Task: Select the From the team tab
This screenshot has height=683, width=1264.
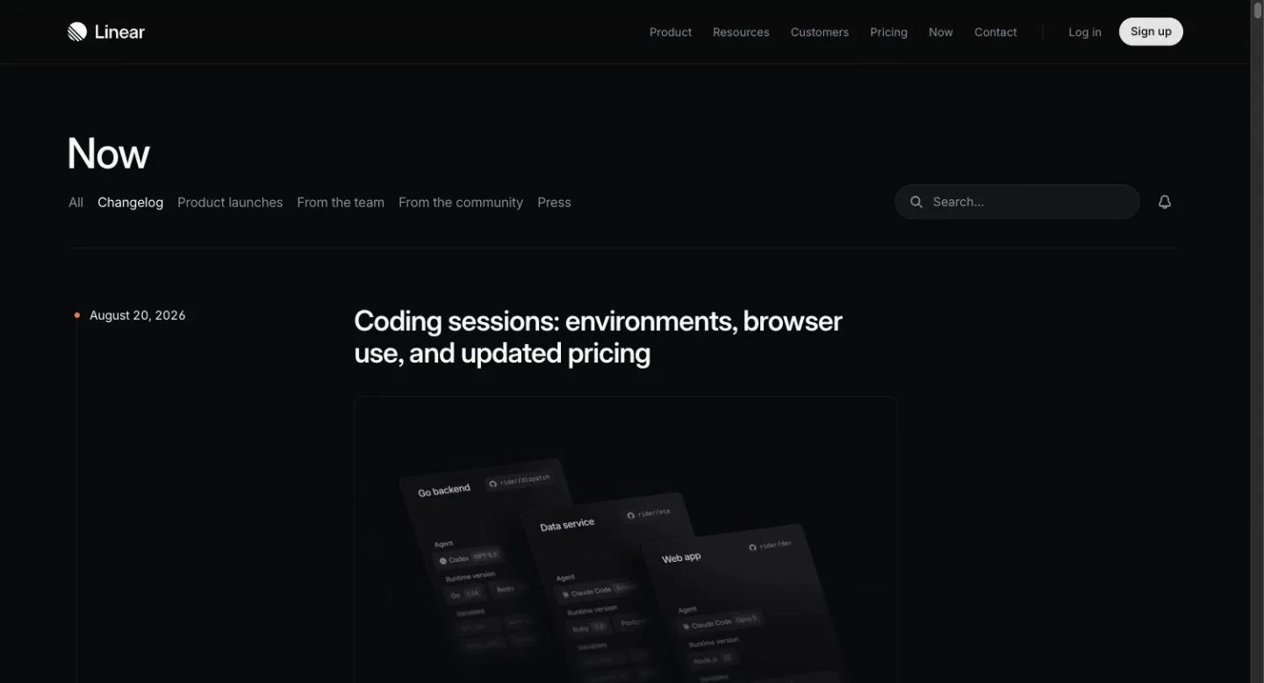Action: [341, 202]
